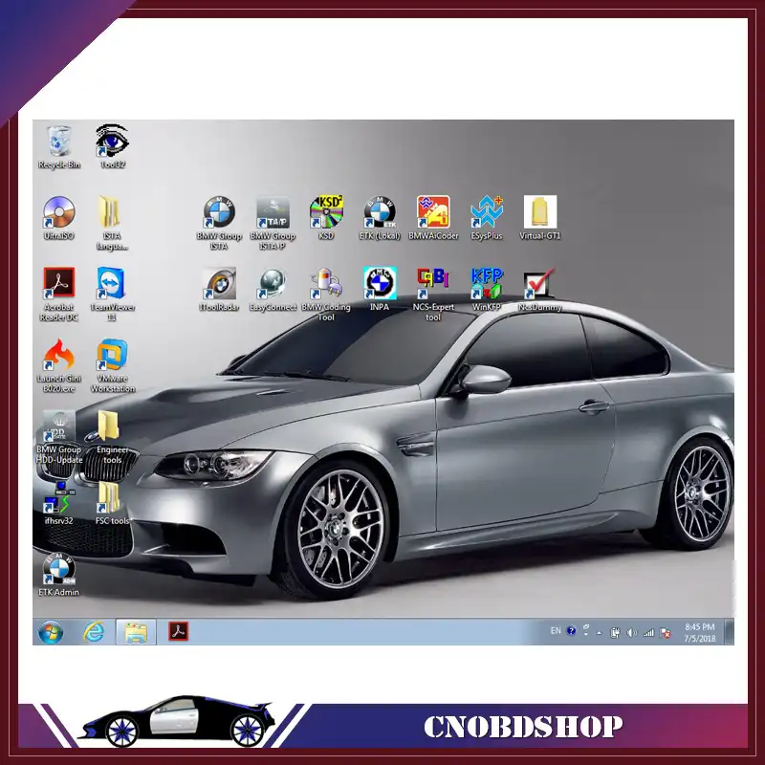Screen dimensions: 765x765
Task: Launch the ETK (Lokal) shortcut
Action: point(380,218)
